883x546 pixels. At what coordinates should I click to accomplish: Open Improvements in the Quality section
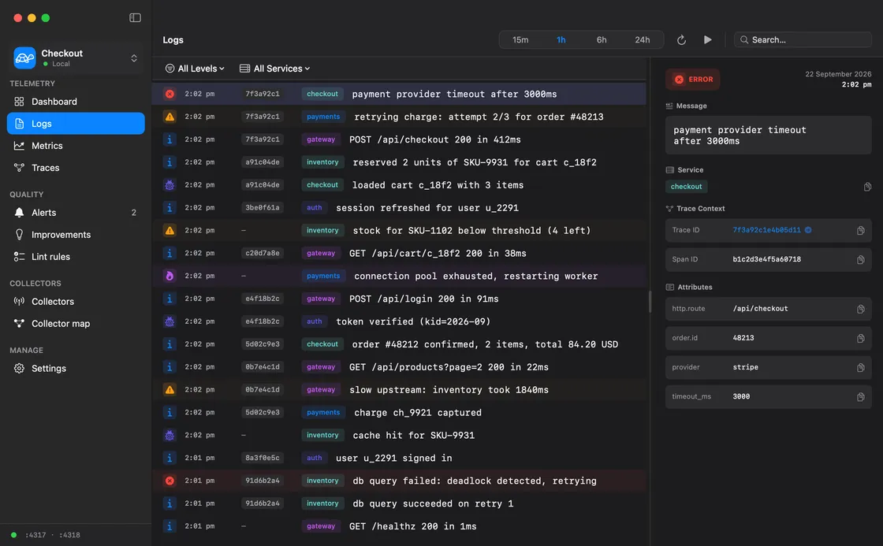(x=76, y=235)
